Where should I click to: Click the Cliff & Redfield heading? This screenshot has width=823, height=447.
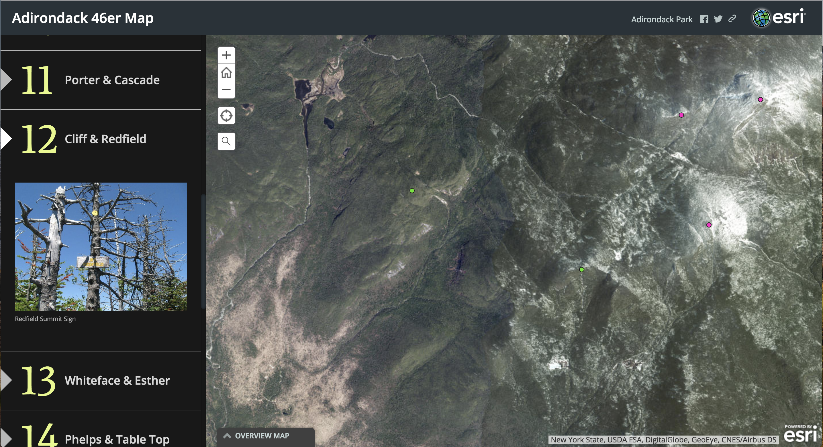(105, 139)
